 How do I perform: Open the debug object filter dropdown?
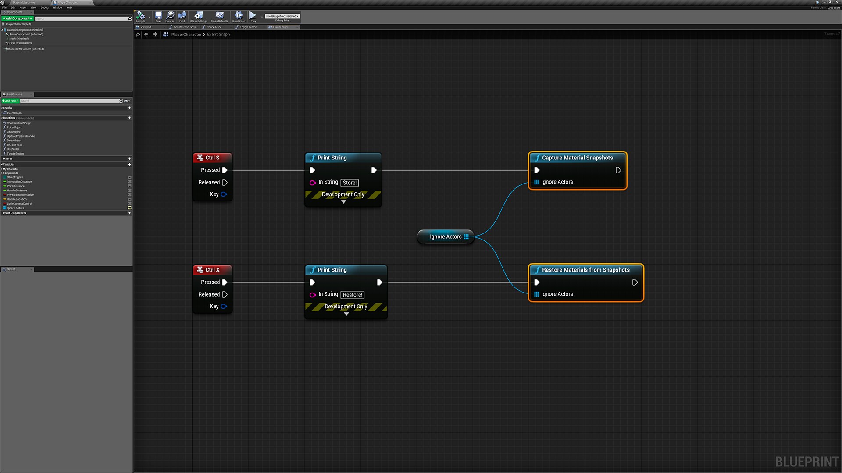coord(282,16)
